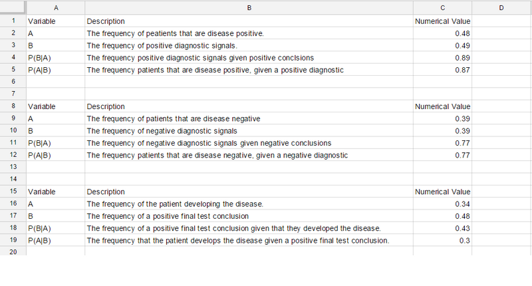Click the row 7 header number

click(13, 94)
